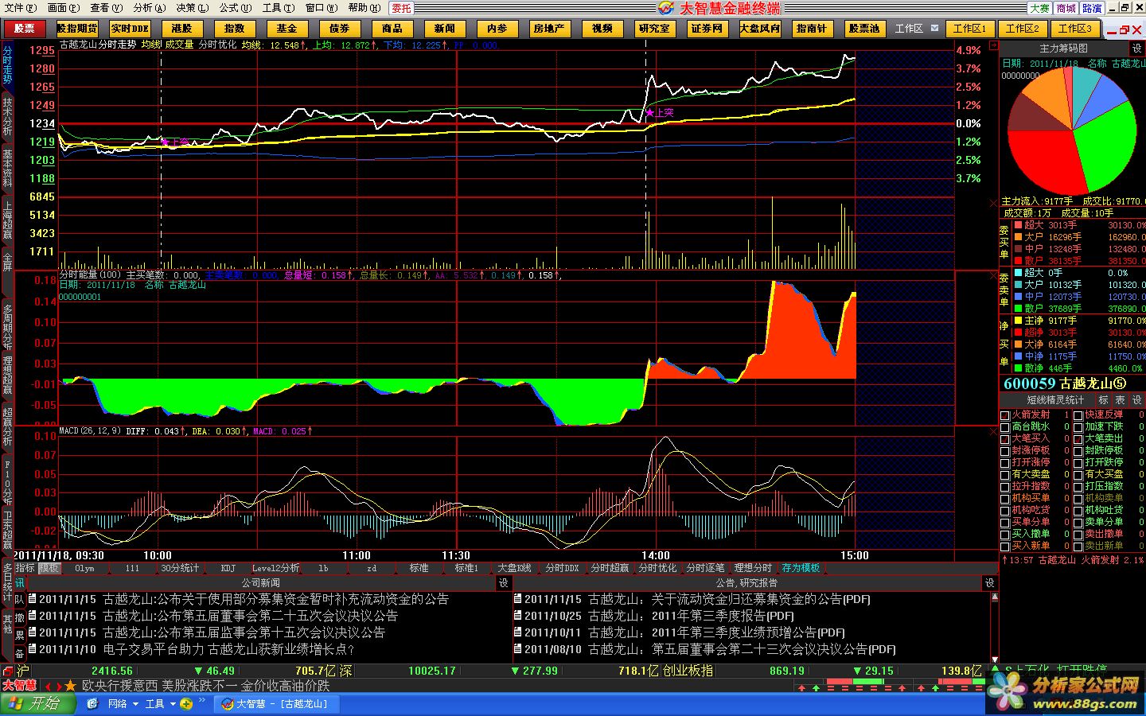Enable 快速反弹 checkbox
Screen dimensions: 1146x716
(1078, 415)
